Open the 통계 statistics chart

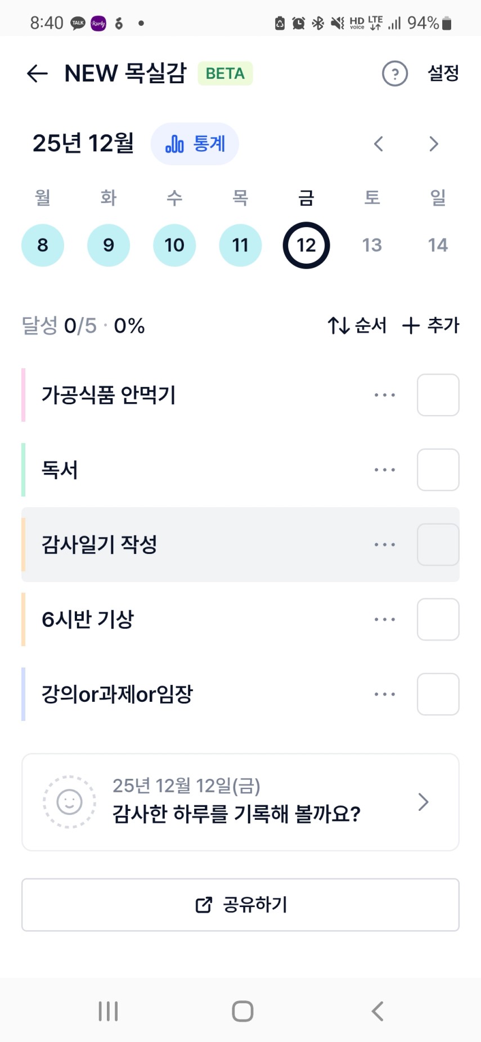tap(195, 144)
